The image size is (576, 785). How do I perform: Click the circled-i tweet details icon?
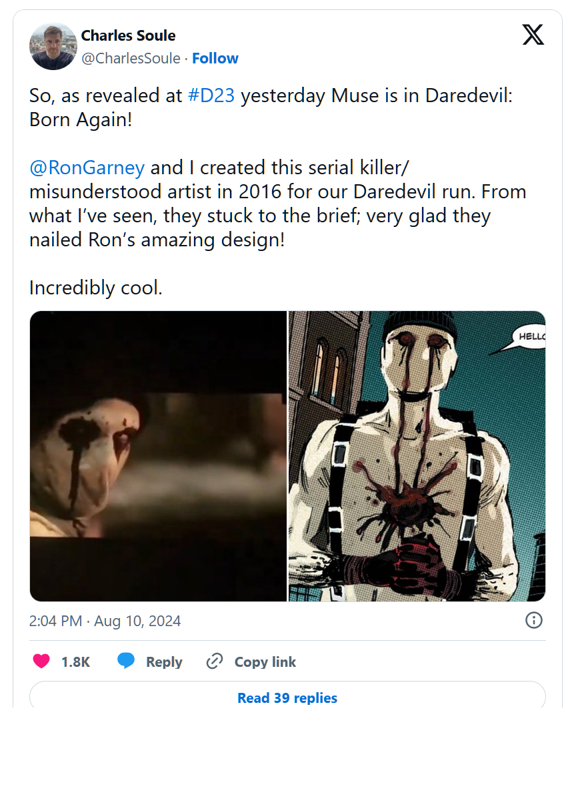[x=533, y=621]
